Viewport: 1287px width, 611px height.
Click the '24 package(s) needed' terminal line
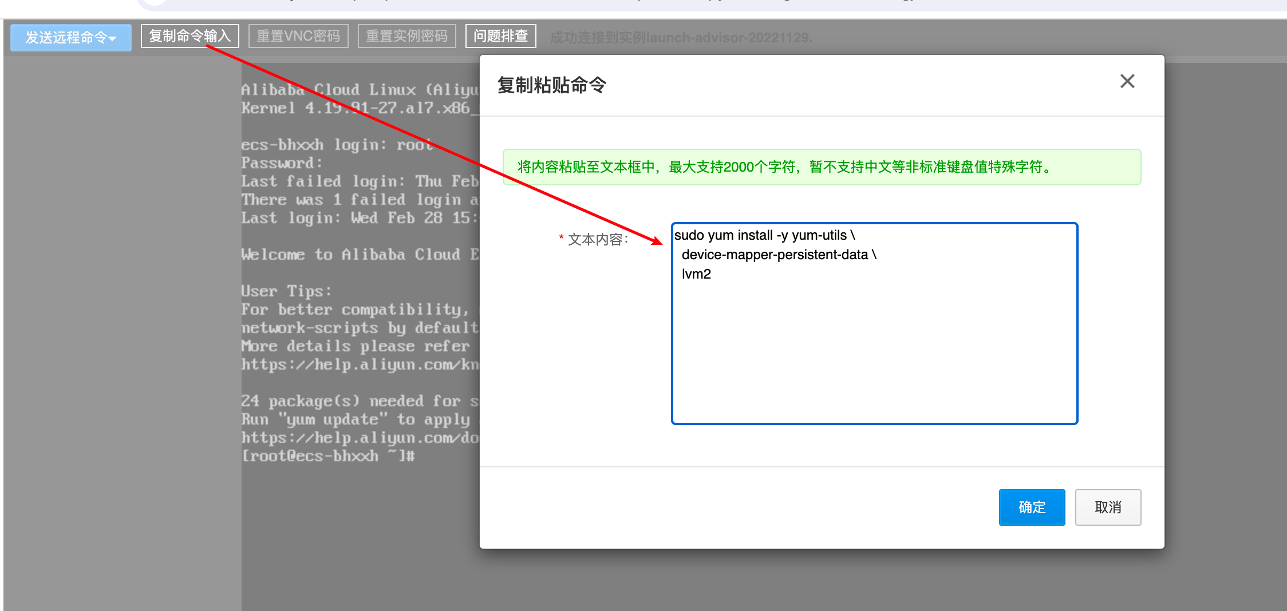click(x=360, y=401)
